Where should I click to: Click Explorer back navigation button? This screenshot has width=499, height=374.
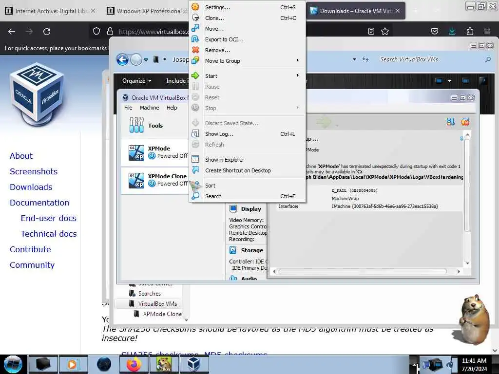(x=122, y=59)
